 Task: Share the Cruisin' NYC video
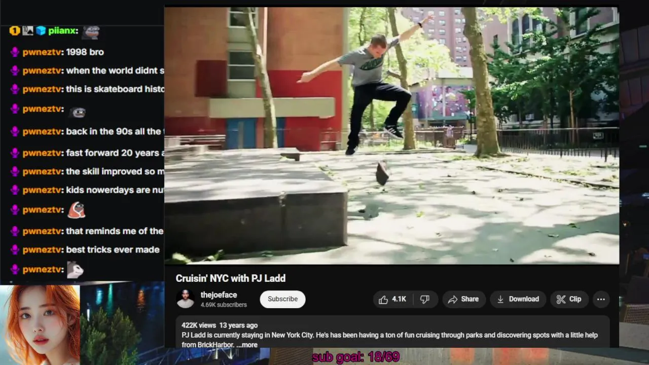pos(463,299)
